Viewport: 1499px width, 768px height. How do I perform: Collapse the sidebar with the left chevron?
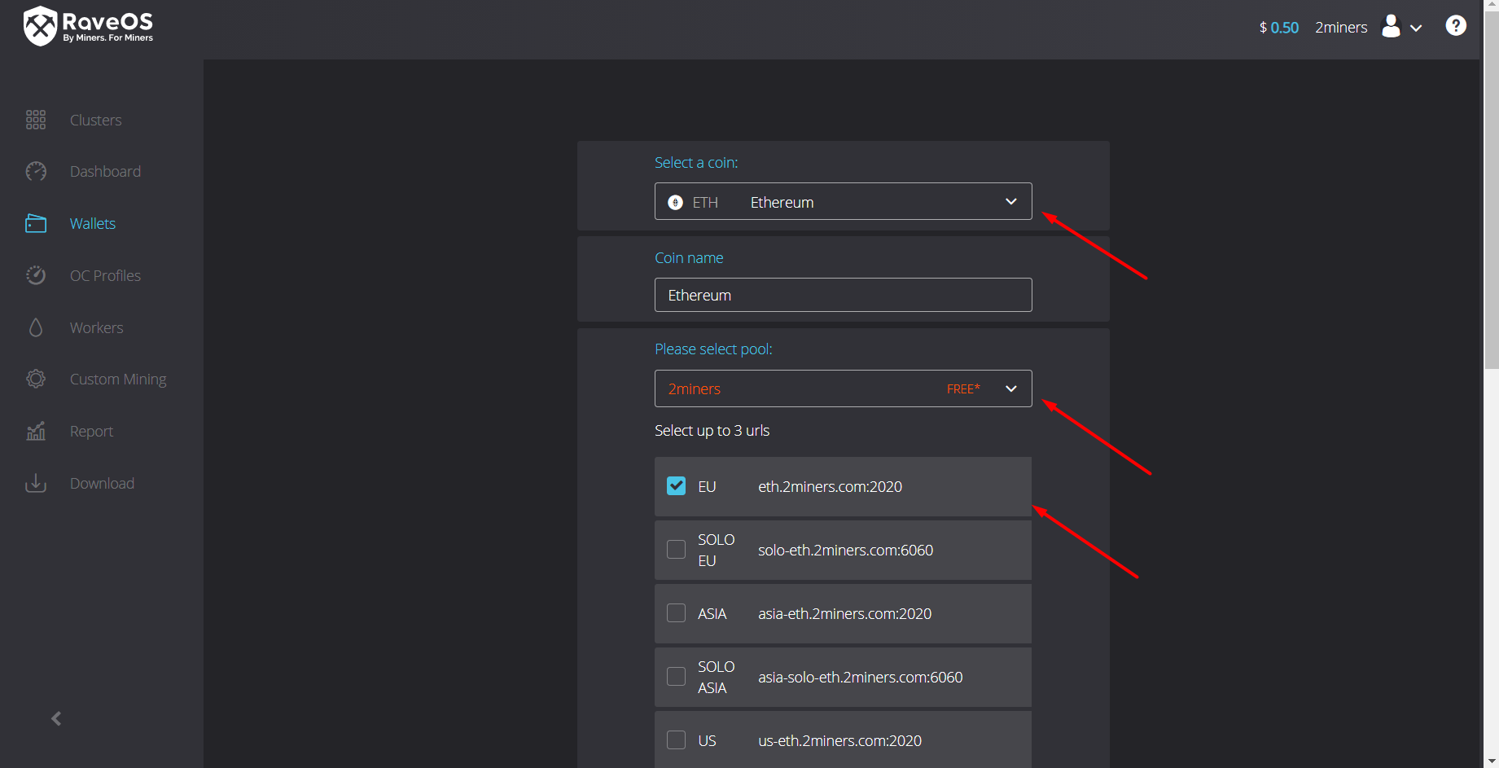pyautogui.click(x=56, y=718)
